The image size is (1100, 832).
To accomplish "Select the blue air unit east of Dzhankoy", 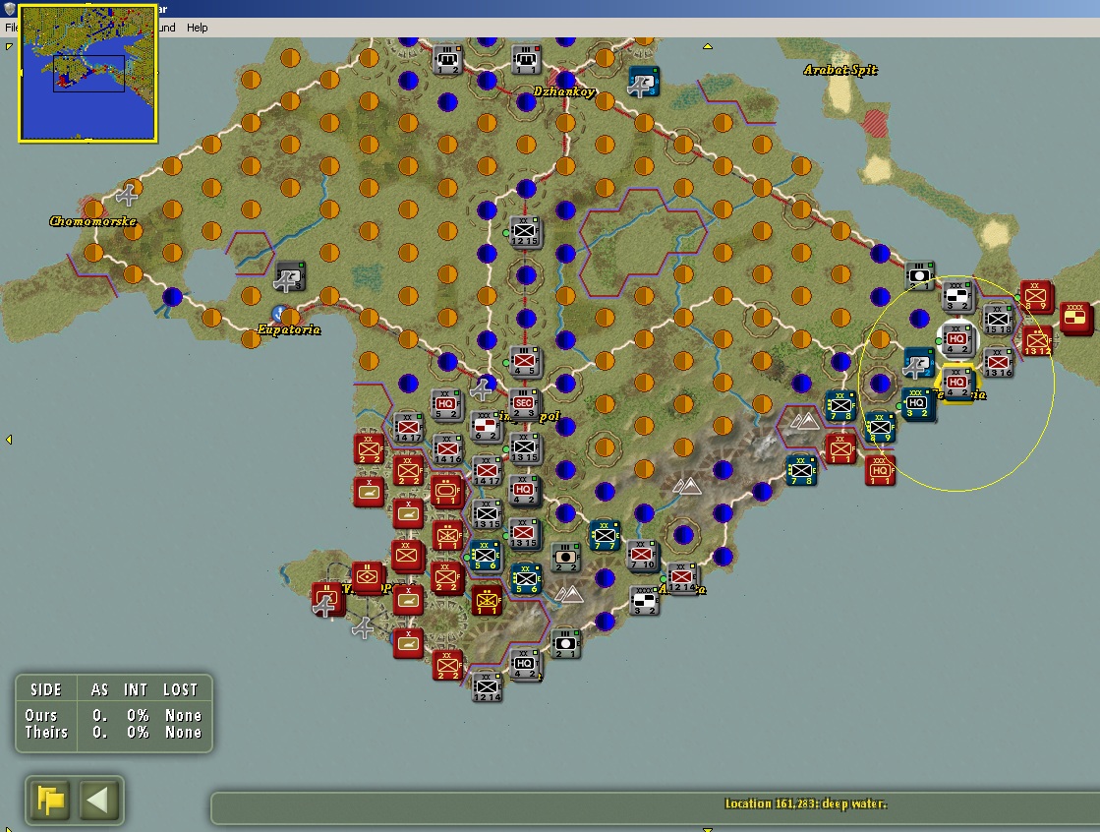I will [643, 82].
